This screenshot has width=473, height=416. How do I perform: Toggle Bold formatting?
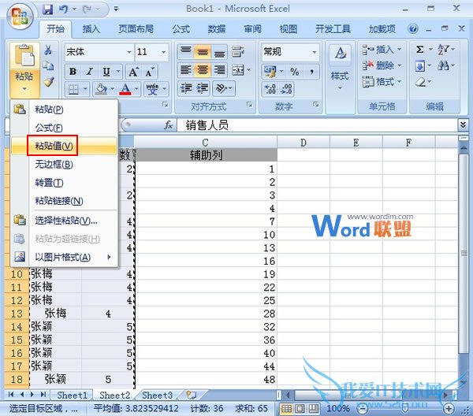point(73,72)
